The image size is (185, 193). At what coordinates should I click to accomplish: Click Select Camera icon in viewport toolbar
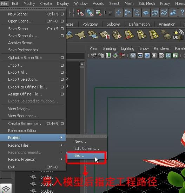(94, 55)
